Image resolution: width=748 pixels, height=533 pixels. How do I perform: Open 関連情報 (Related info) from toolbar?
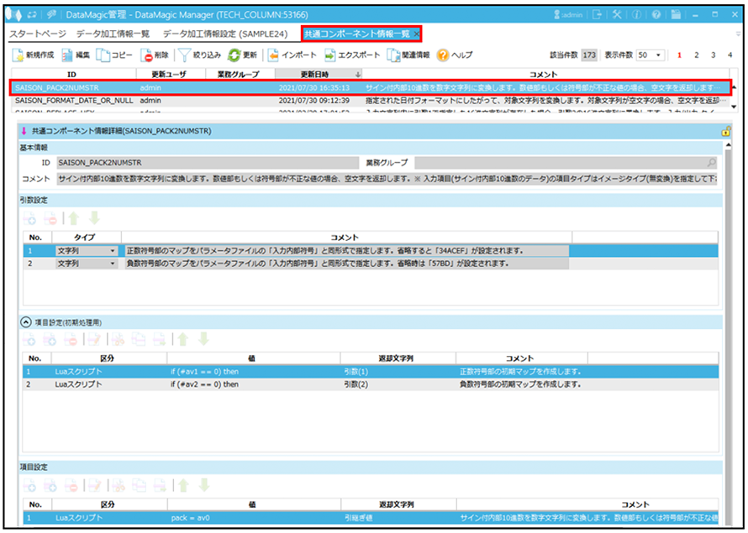392,55
